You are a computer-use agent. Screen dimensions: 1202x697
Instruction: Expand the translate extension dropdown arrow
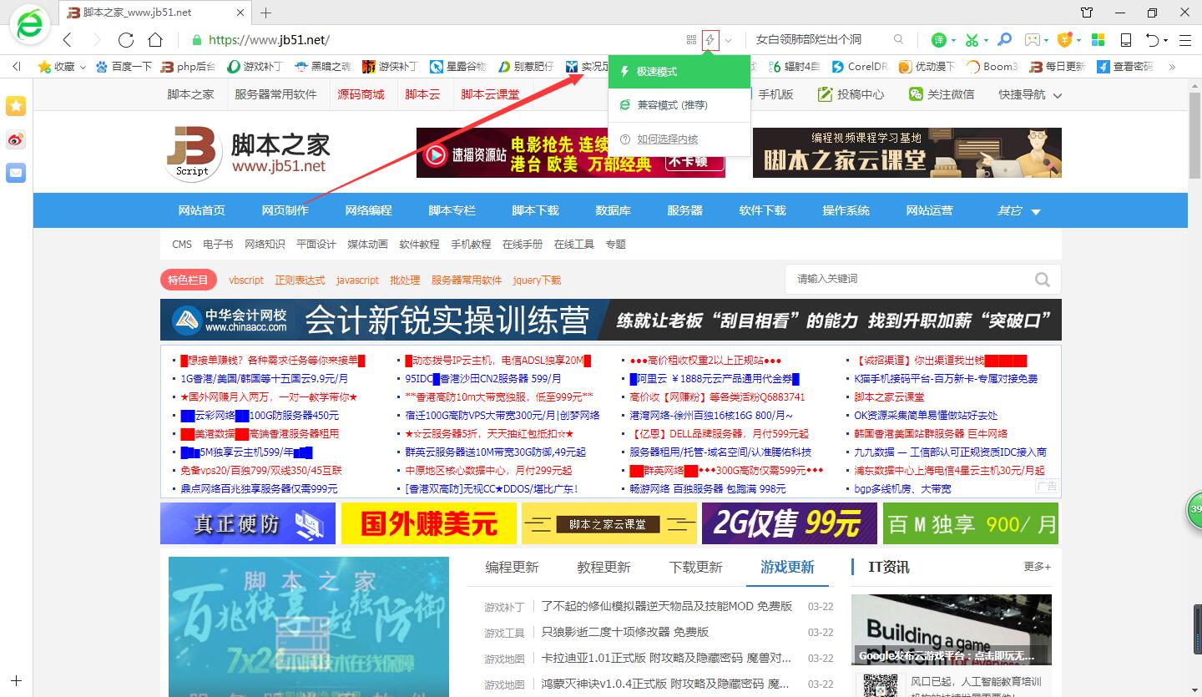[953, 40]
